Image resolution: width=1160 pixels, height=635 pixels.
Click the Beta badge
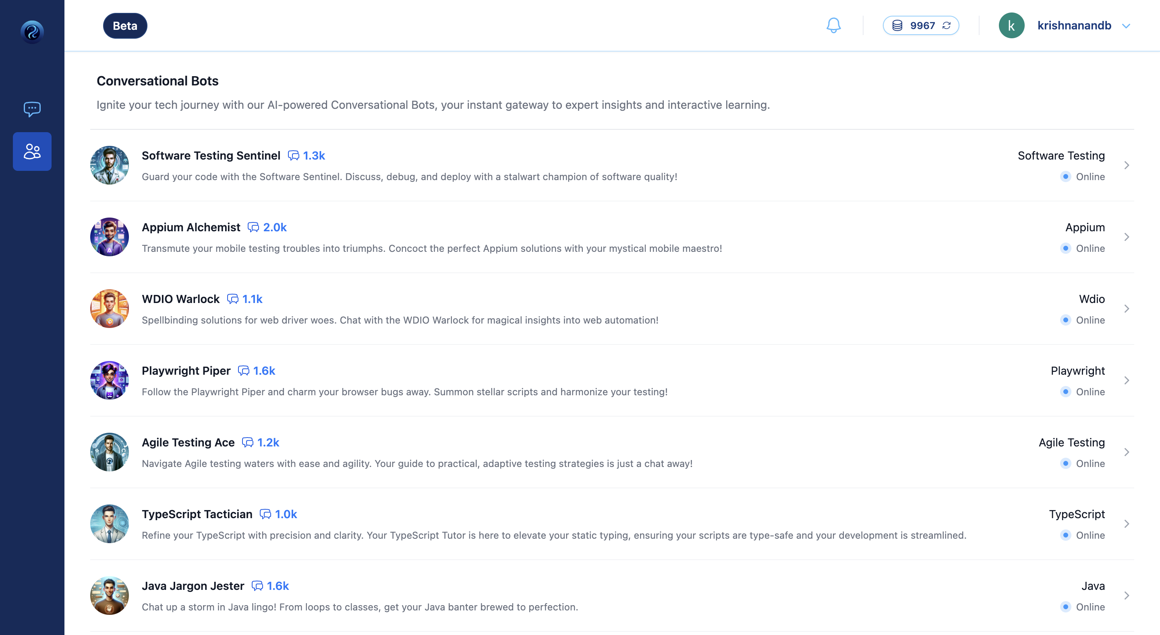[x=125, y=26]
